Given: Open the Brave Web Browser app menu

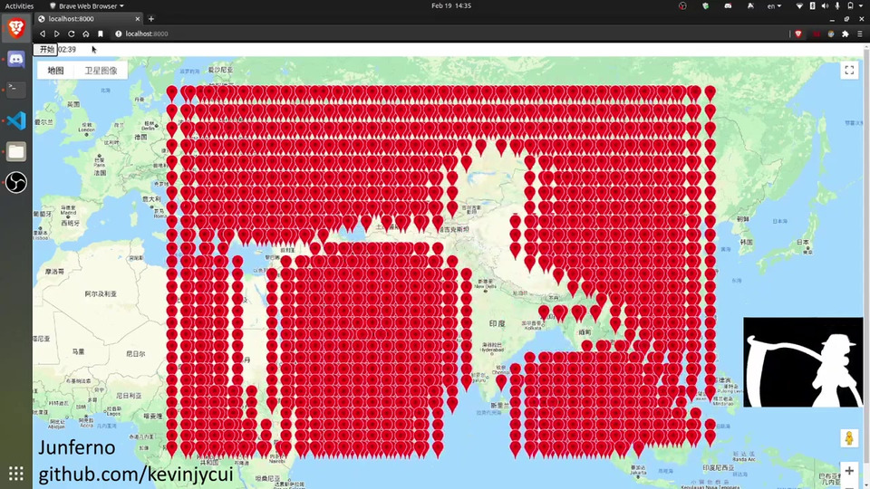Looking at the screenshot, I should tap(87, 5).
